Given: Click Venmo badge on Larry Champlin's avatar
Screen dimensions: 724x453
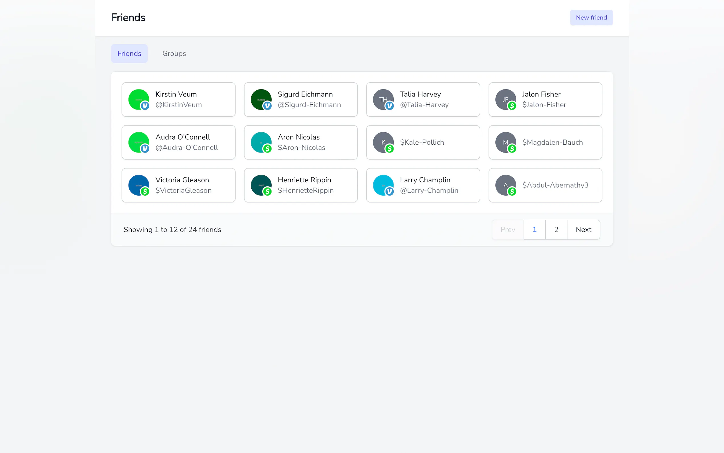Looking at the screenshot, I should pos(389,191).
